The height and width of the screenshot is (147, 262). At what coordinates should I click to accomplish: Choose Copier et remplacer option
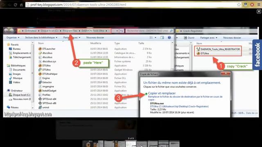point(162,94)
